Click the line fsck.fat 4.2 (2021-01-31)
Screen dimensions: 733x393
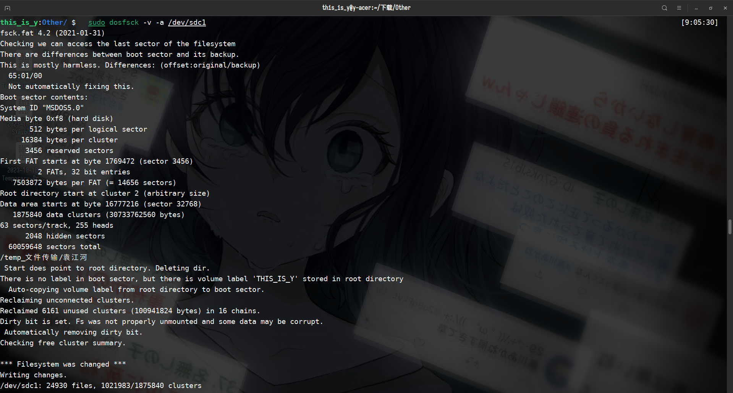[x=52, y=33]
